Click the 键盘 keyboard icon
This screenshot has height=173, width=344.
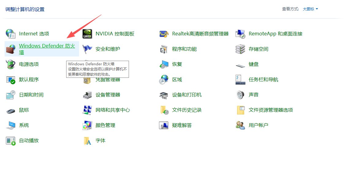240,66
